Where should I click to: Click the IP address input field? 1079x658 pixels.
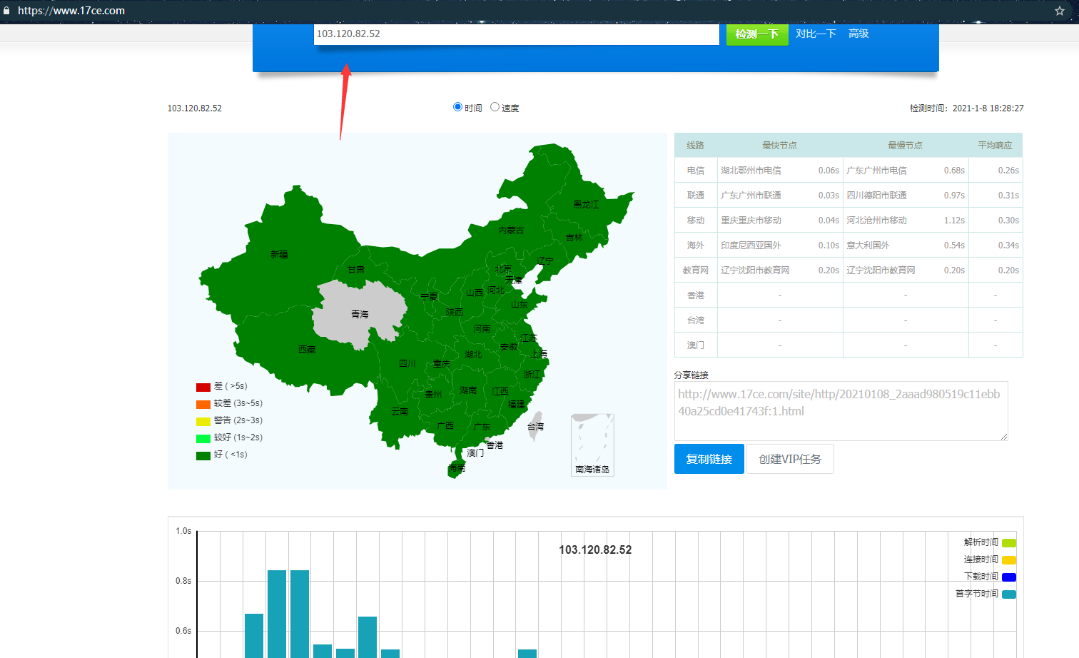(x=516, y=34)
